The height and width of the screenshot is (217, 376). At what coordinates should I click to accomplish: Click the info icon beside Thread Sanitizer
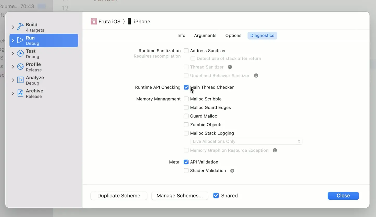pos(230,67)
